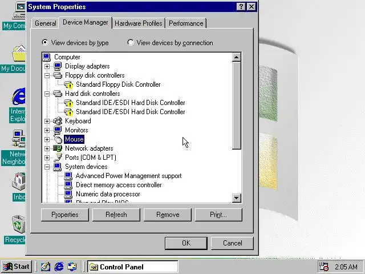Click the device list scroll down arrow

pos(236,198)
